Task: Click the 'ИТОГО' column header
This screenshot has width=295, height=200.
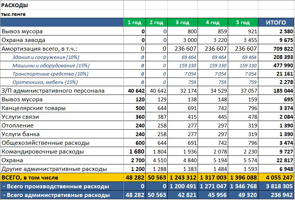Action: tap(276, 23)
